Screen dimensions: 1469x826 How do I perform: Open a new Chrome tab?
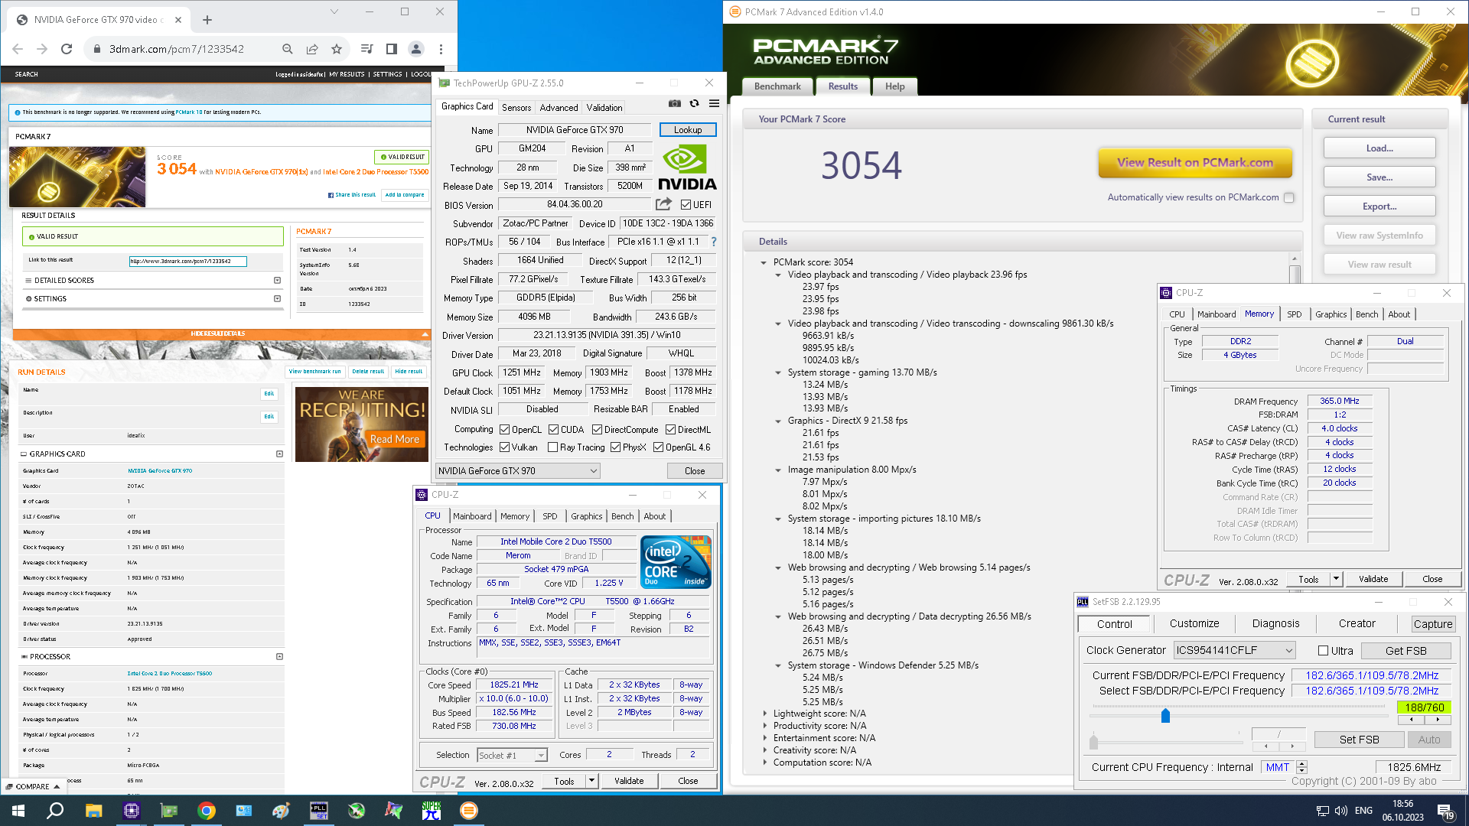pyautogui.click(x=207, y=20)
